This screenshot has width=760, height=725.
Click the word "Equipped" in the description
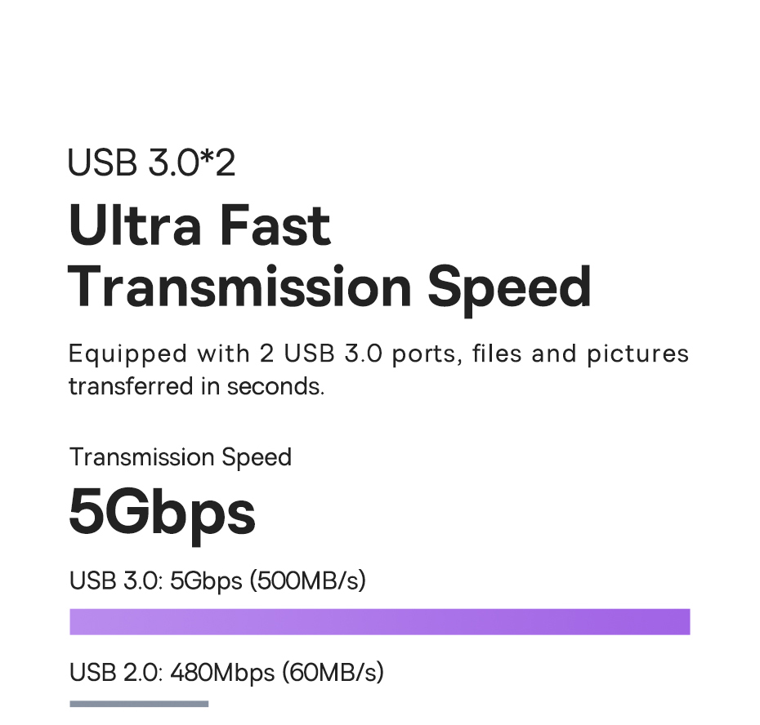click(x=128, y=354)
